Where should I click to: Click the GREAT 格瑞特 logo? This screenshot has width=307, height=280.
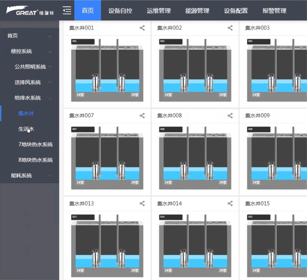[x=30, y=11]
